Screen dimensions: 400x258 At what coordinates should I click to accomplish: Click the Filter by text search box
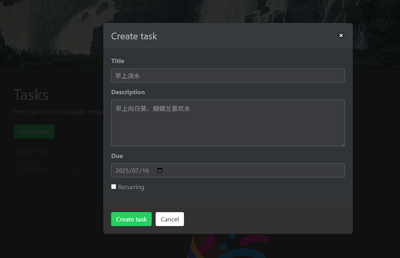click(x=46, y=169)
